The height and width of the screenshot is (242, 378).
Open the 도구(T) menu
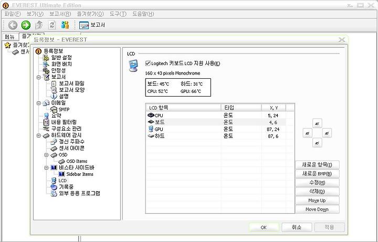(x=118, y=14)
